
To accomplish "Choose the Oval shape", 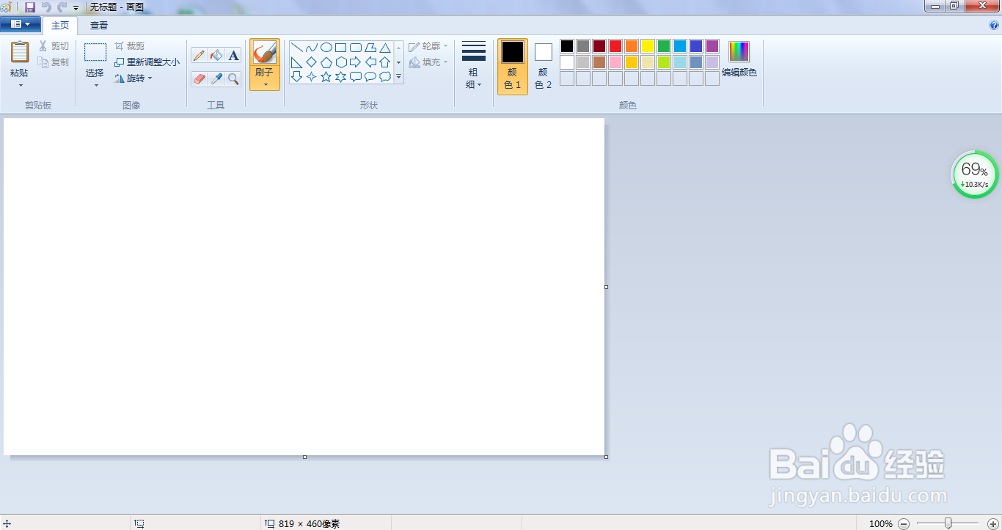I will coord(326,48).
